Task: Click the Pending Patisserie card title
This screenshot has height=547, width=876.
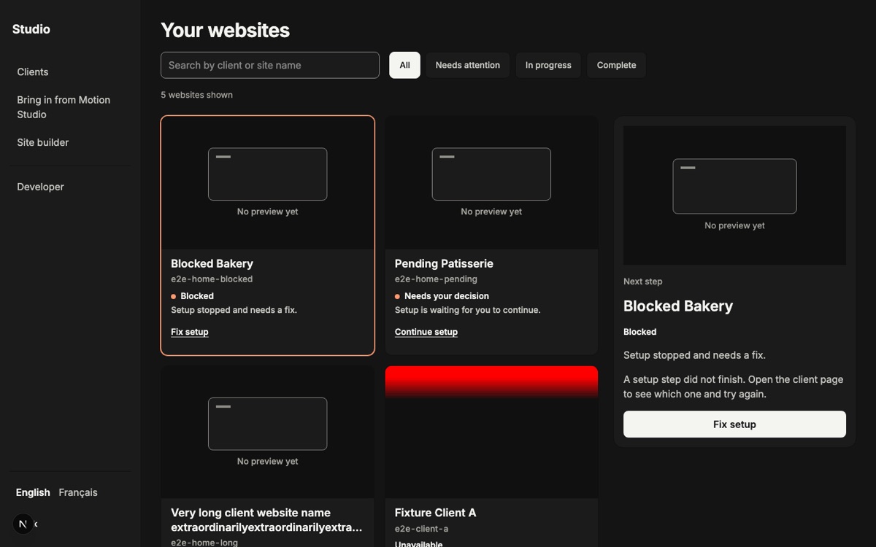Action: 444,263
